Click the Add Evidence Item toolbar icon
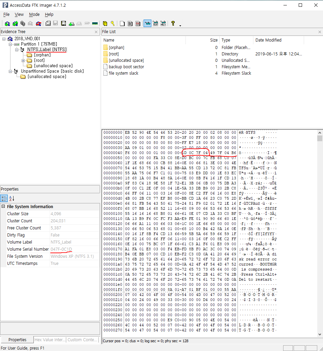This screenshot has width=323, height=351. (7, 24)
